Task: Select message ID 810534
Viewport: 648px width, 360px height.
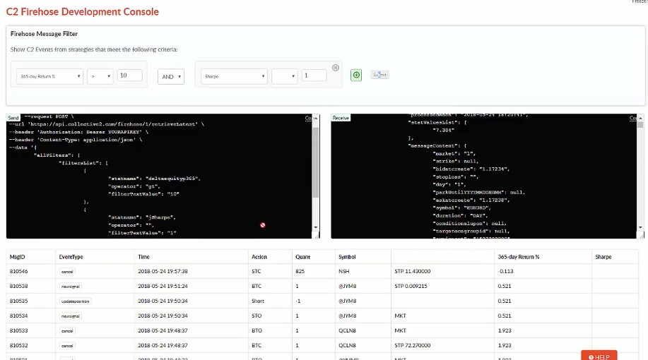Action: 18,316
